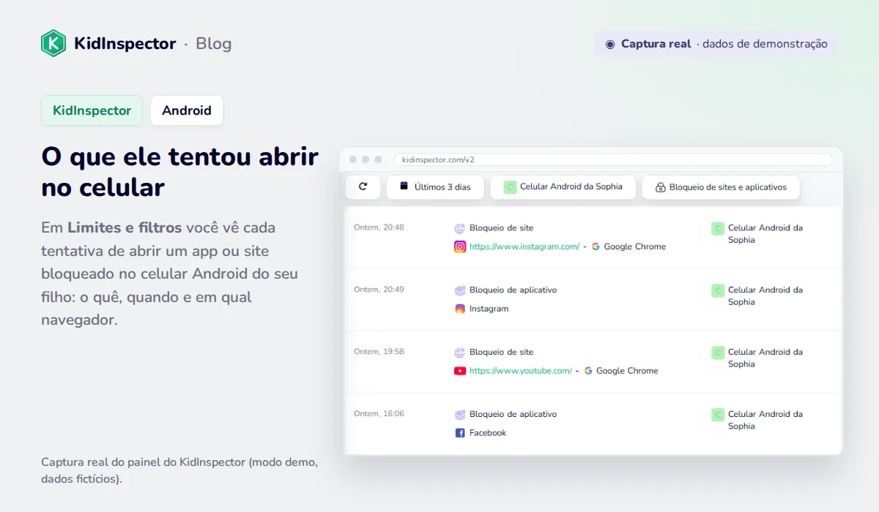Click the Captura real badge icon

pyautogui.click(x=610, y=44)
